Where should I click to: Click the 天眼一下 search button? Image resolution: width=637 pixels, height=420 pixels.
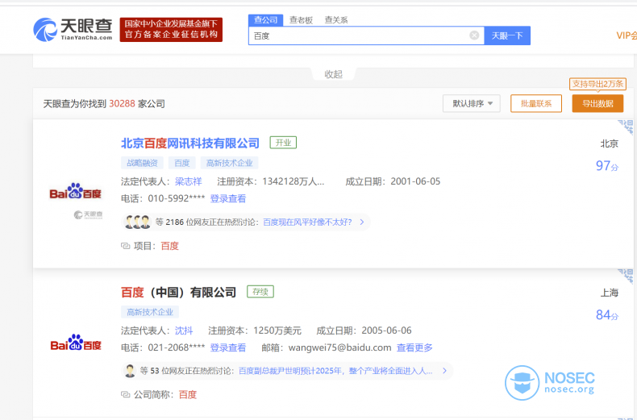tap(507, 35)
